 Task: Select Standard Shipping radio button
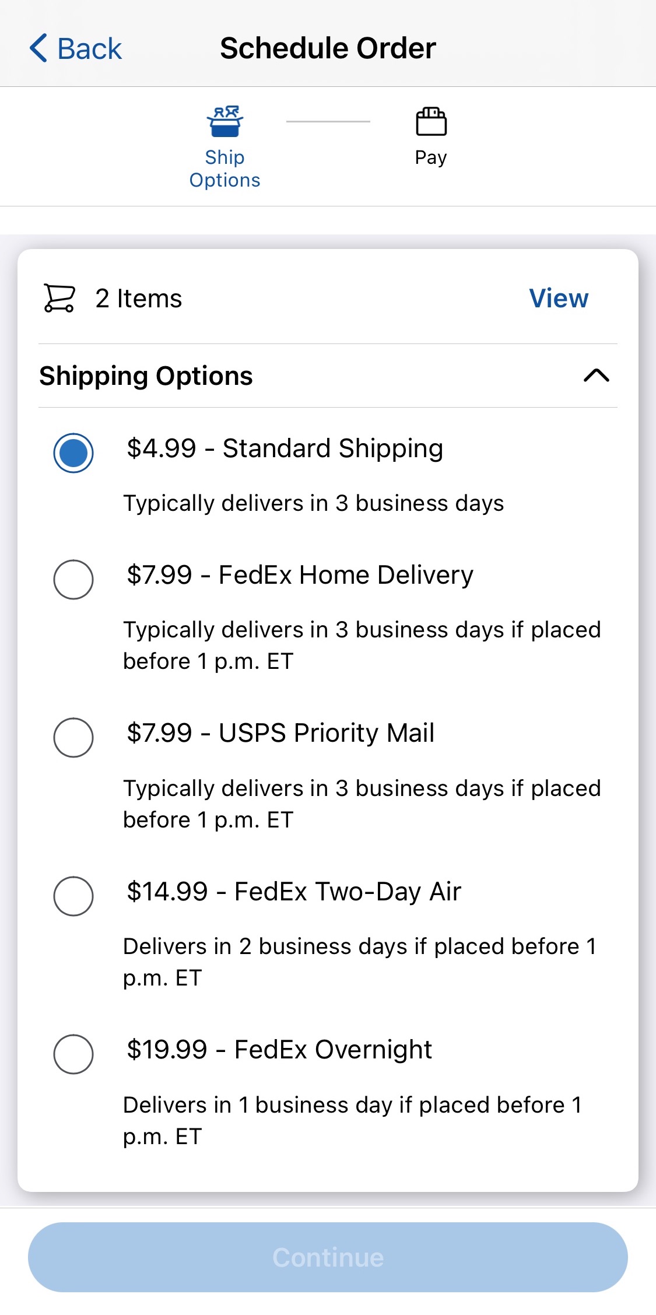coord(73,453)
